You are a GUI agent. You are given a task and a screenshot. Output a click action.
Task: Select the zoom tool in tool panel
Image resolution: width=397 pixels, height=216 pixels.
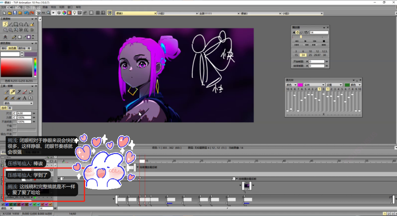coord(16,30)
